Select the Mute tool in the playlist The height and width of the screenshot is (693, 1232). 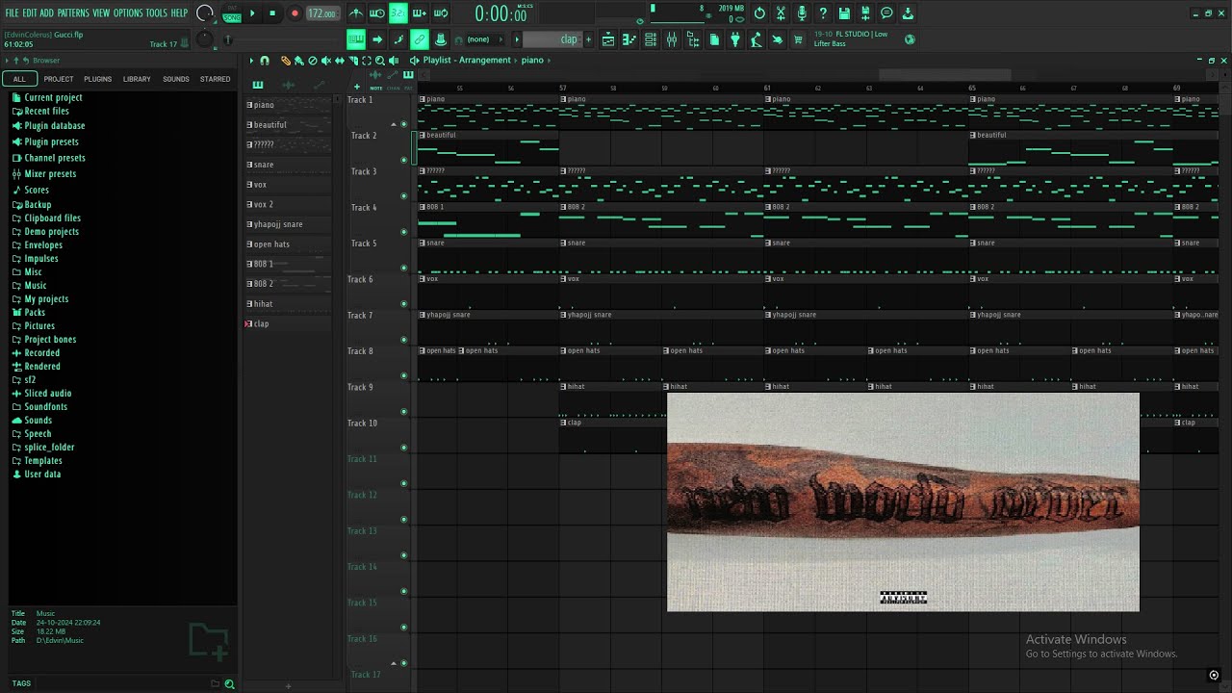coord(326,61)
